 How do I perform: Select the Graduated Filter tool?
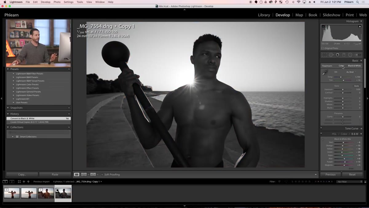pyautogui.click(x=344, y=55)
